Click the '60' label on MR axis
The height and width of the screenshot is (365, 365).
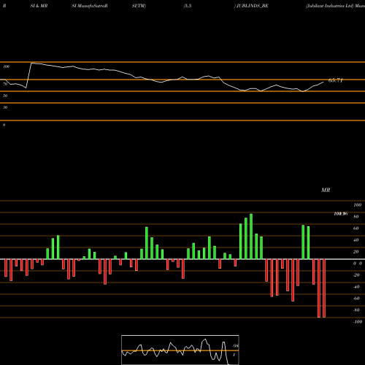coord(356,228)
